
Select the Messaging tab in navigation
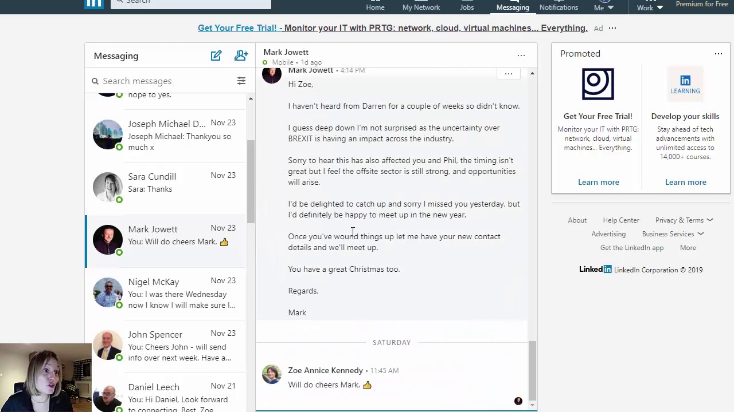click(x=513, y=7)
